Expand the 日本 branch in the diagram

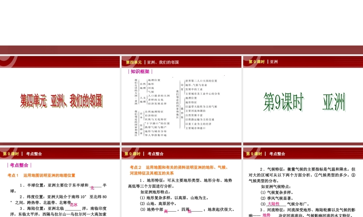click(141, 116)
